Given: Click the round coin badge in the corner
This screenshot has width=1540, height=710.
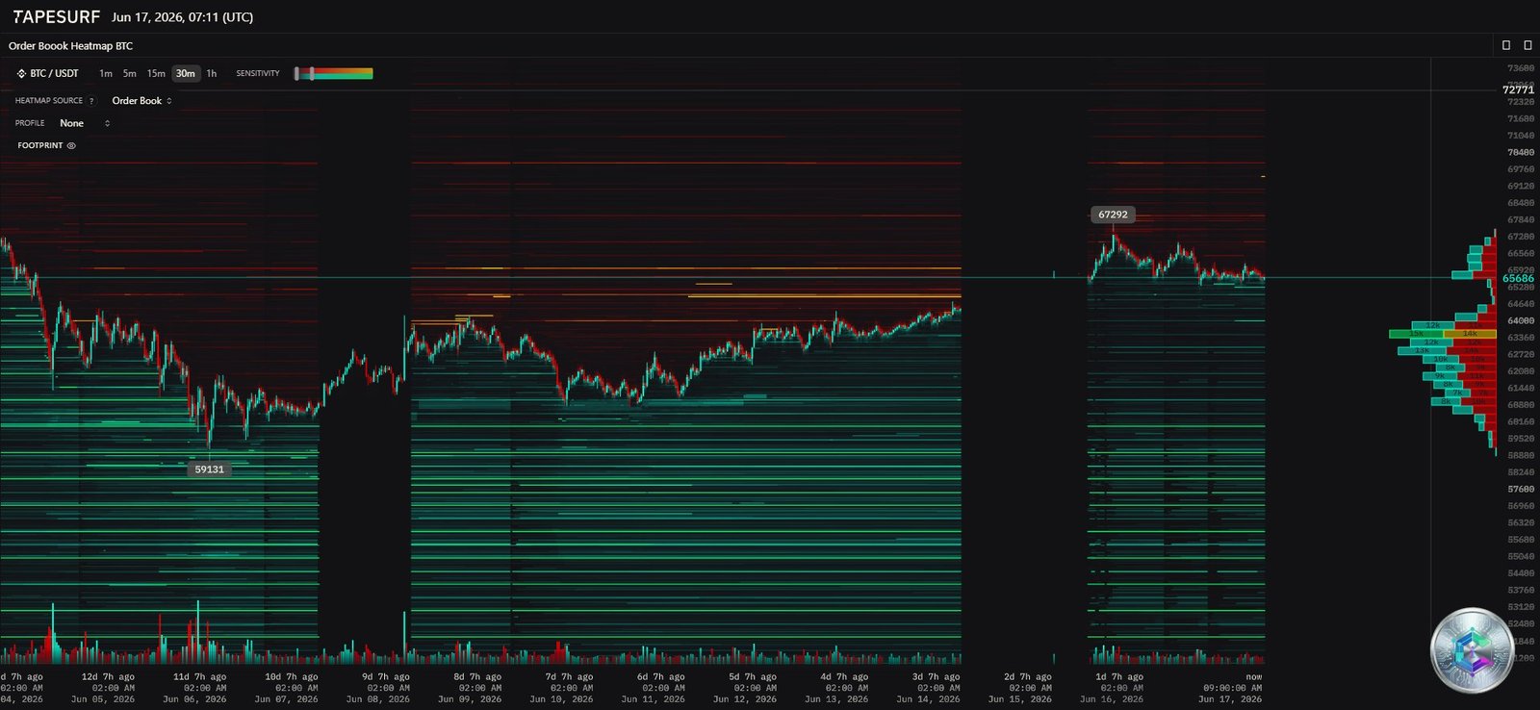Looking at the screenshot, I should click(1472, 650).
